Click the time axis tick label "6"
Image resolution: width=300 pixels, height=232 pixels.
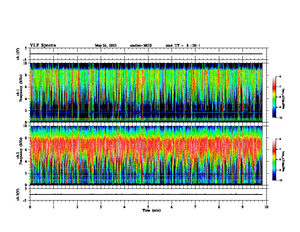pos(172,207)
